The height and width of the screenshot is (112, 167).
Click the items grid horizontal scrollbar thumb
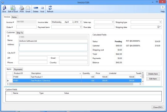pos(71,84)
